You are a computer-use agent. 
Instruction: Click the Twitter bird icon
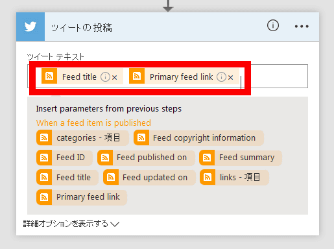click(30, 27)
